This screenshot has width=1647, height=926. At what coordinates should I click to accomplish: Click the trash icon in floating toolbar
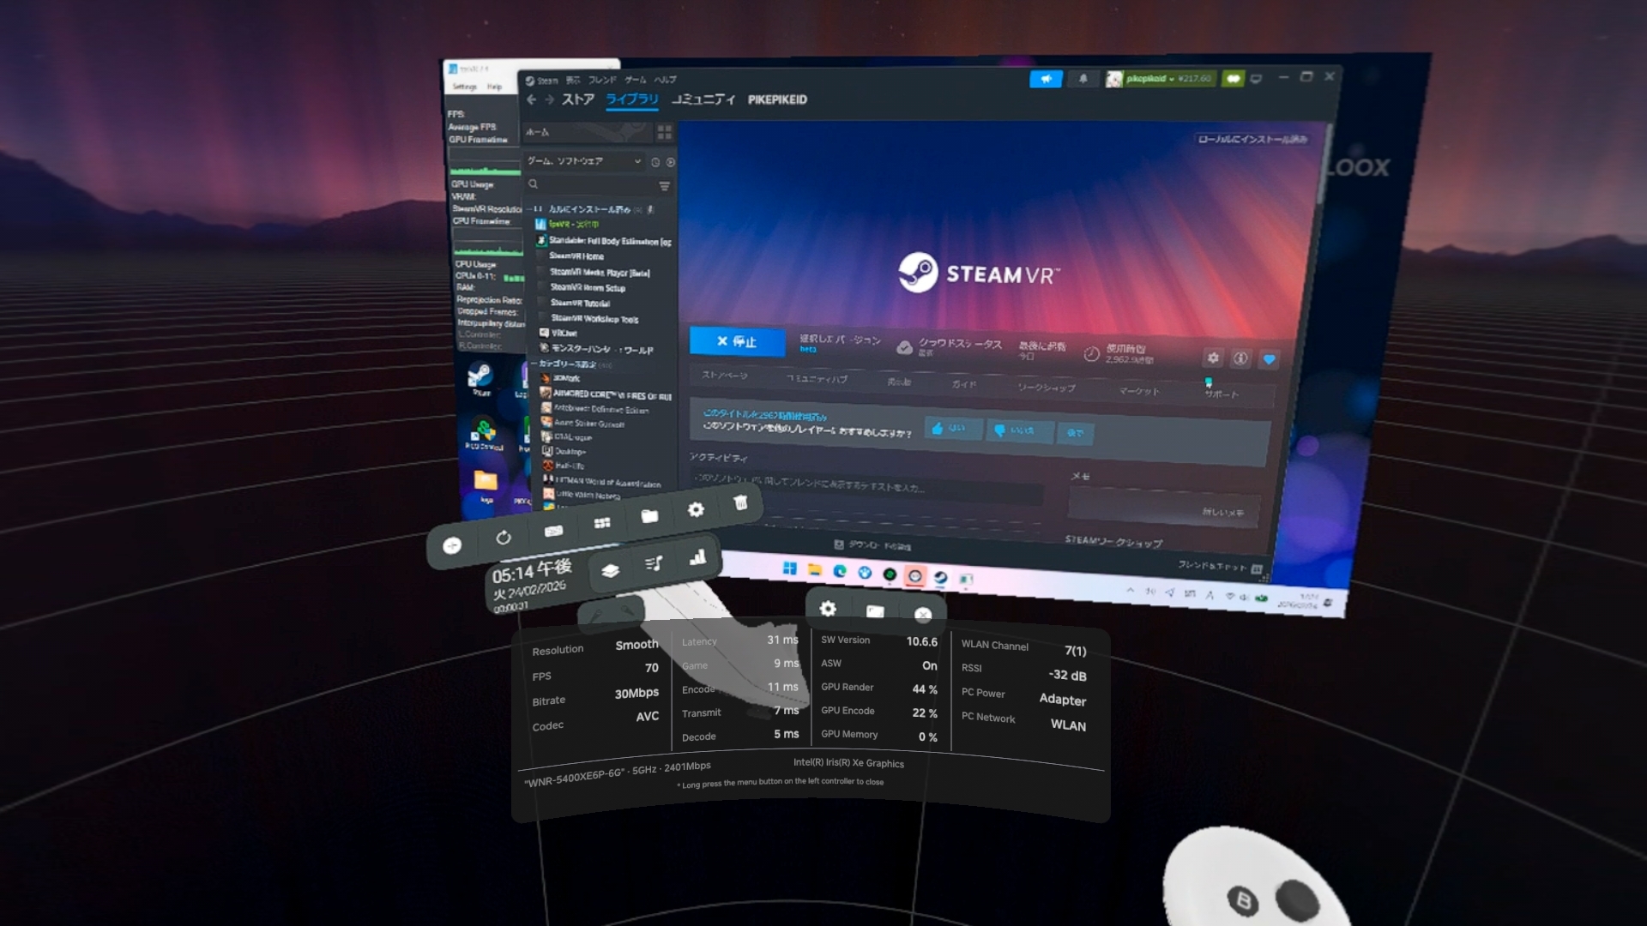tap(740, 503)
